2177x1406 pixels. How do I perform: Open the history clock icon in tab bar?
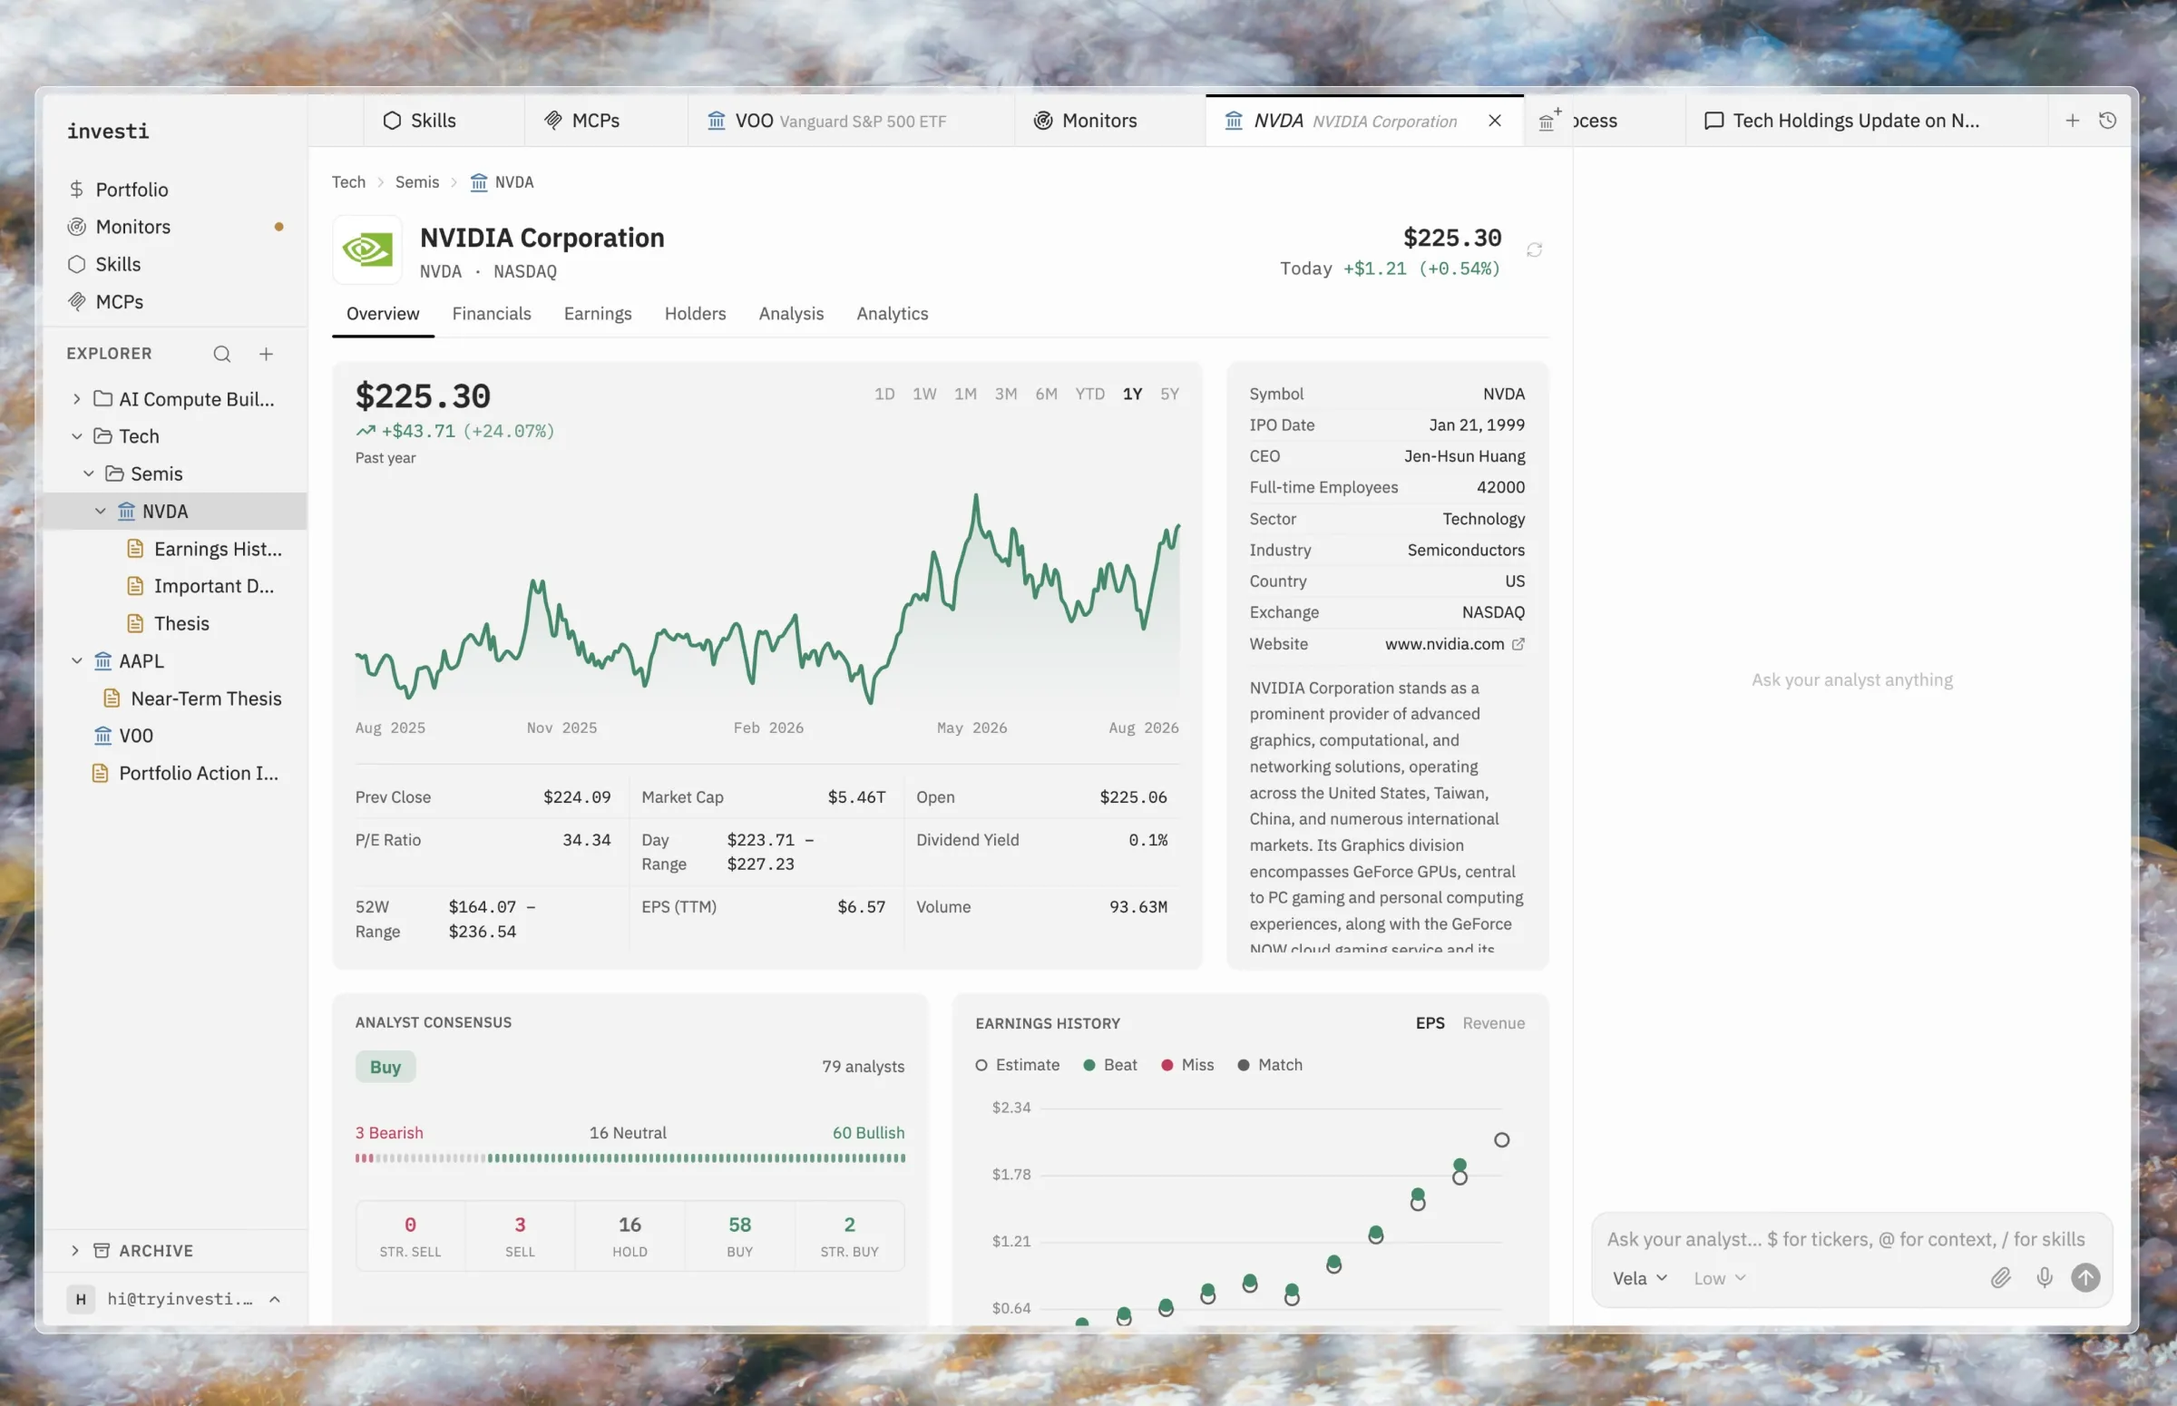(2107, 121)
